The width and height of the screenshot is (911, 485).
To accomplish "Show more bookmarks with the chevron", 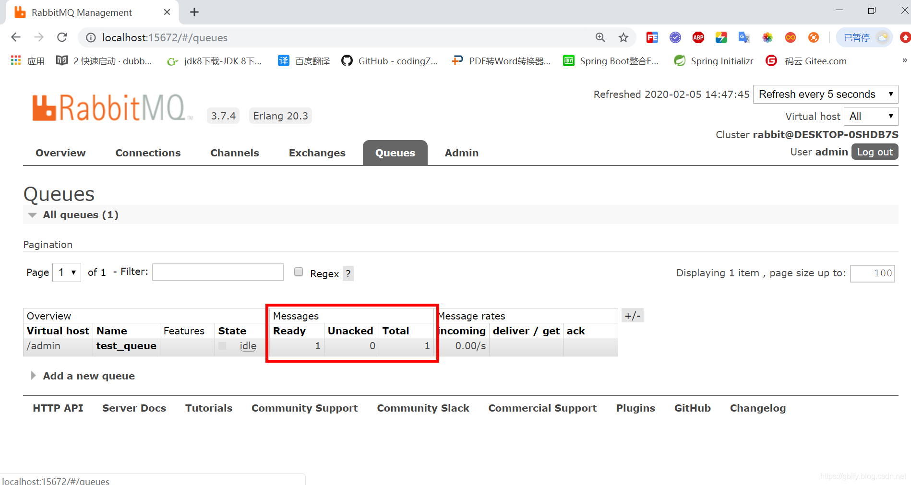I will (x=904, y=60).
